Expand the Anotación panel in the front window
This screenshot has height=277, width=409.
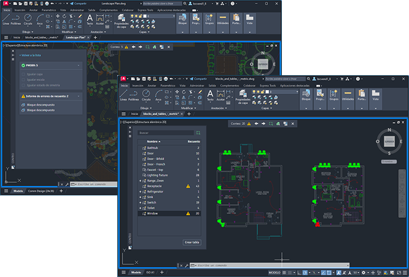click(218, 108)
